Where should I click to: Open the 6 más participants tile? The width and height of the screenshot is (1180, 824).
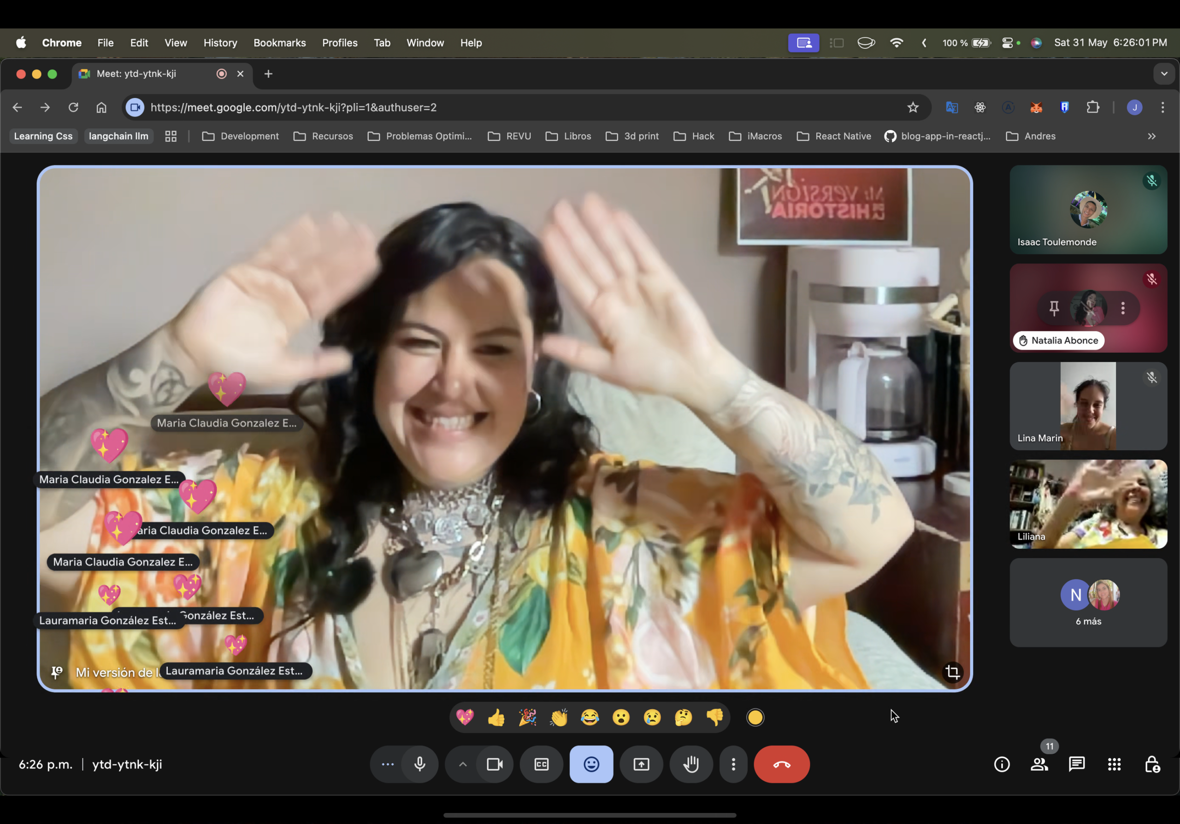1088,602
